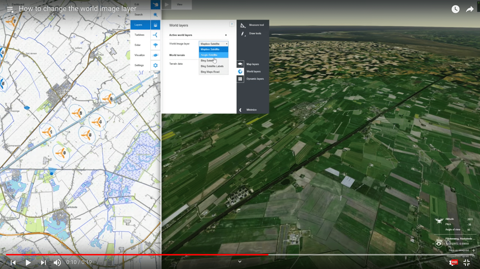Click the Measure tool label
Viewport: 480px width, 269px height.
tap(256, 25)
